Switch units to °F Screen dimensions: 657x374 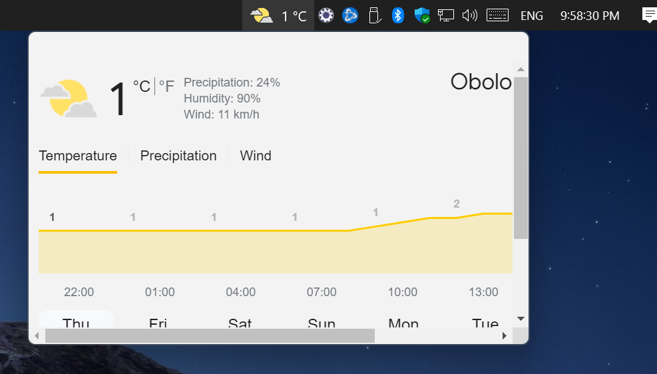(x=166, y=87)
